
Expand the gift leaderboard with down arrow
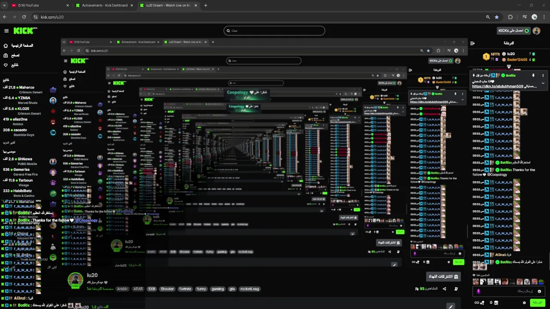[509, 66]
